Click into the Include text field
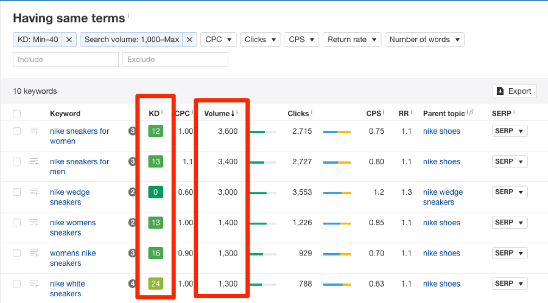The width and height of the screenshot is (548, 303). click(66, 60)
